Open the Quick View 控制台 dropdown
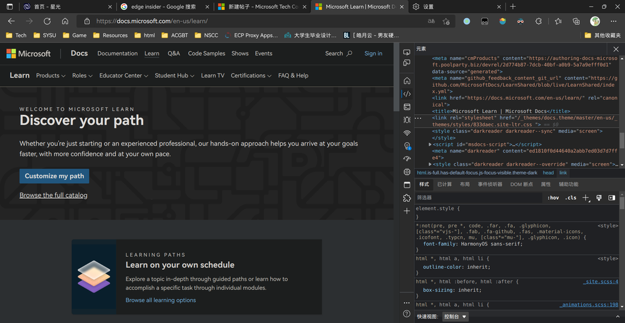Image resolution: width=625 pixels, height=323 pixels. [x=455, y=317]
